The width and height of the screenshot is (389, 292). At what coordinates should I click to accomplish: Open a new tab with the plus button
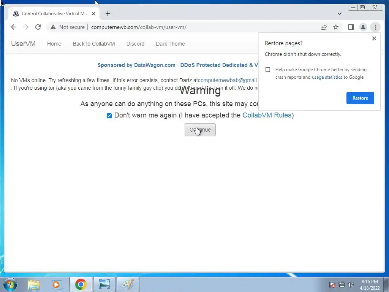point(108,14)
